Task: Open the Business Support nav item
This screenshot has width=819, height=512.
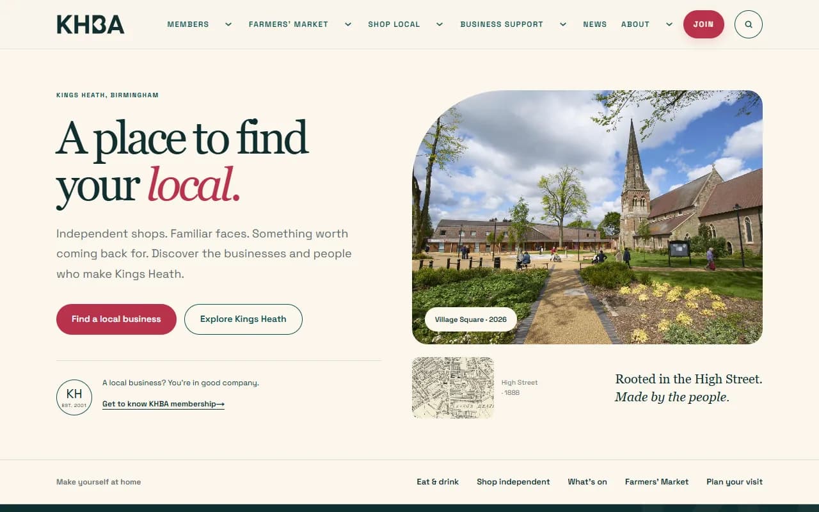Action: coord(502,24)
